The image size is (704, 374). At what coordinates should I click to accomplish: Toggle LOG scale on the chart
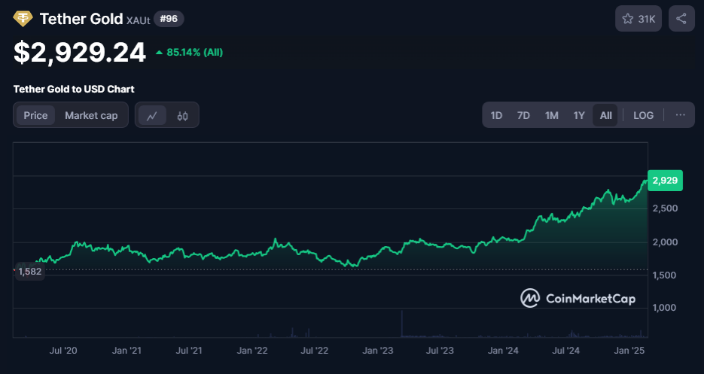[x=643, y=115]
